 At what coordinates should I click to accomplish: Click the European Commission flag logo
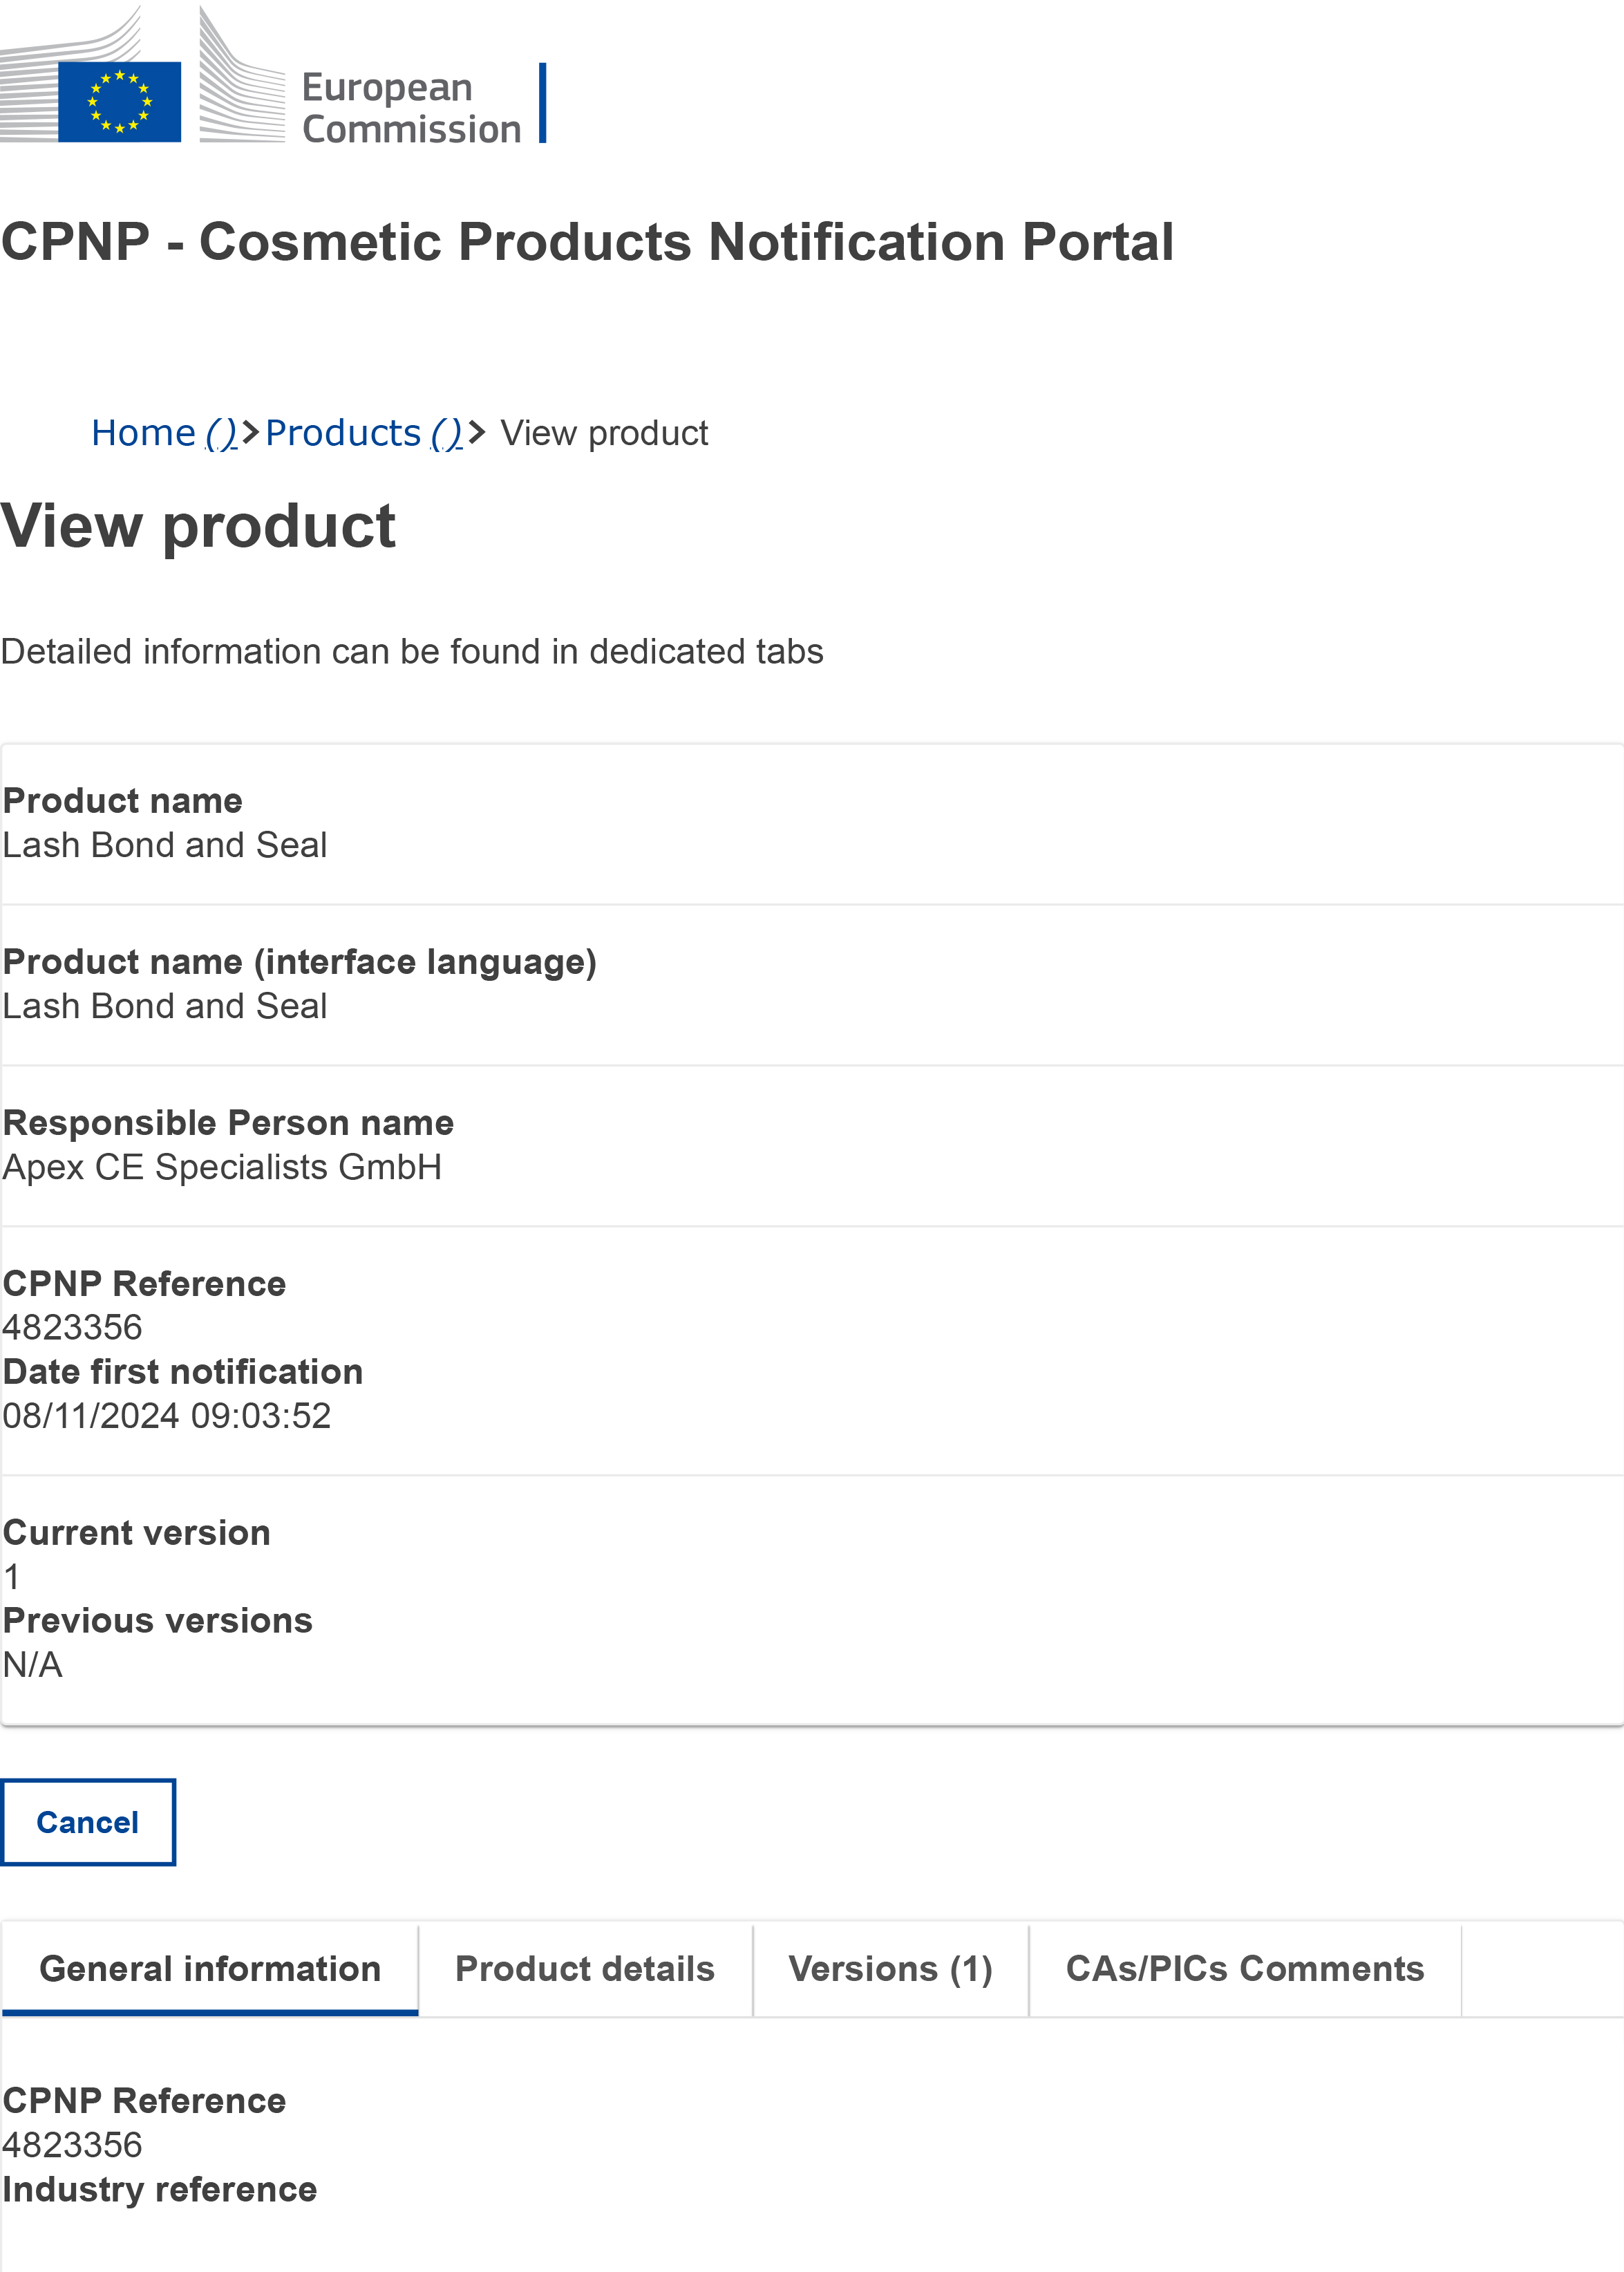coord(119,101)
